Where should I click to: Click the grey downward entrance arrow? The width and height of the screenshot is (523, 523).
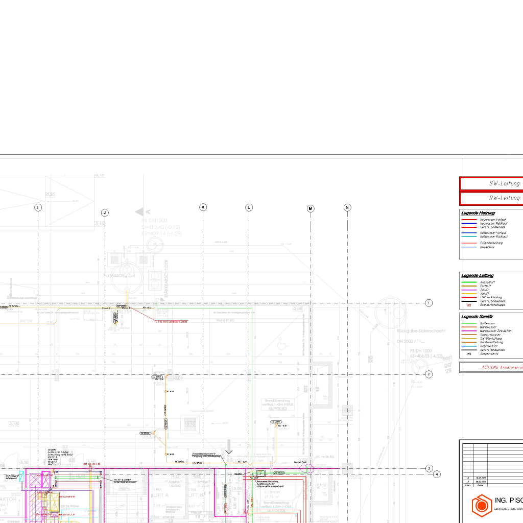(x=229, y=447)
